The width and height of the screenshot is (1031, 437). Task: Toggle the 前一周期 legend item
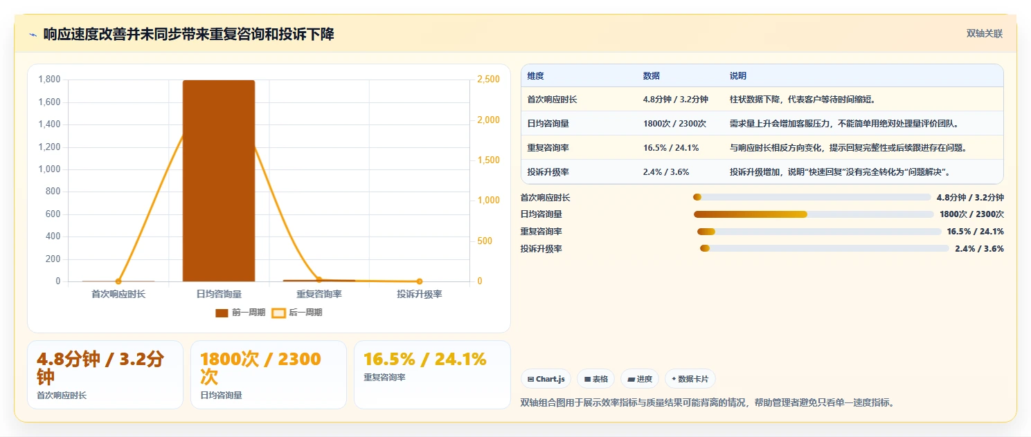(240, 313)
